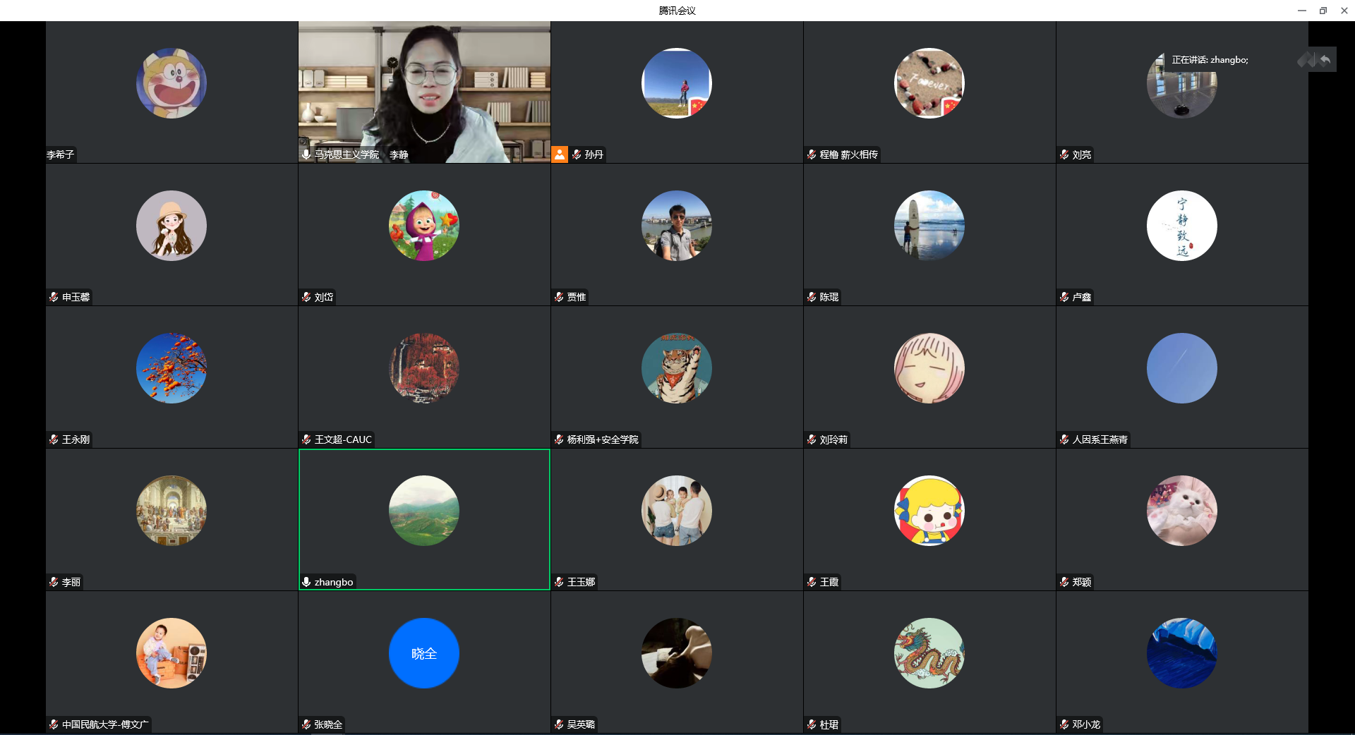This screenshot has width=1355, height=735.
Task: Click muted mic icon for 中国民航大学-傅文广
Action: [54, 724]
